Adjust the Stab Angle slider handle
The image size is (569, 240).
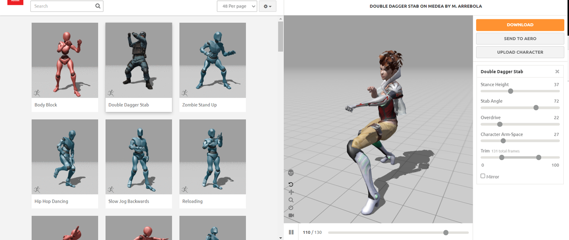click(536, 107)
